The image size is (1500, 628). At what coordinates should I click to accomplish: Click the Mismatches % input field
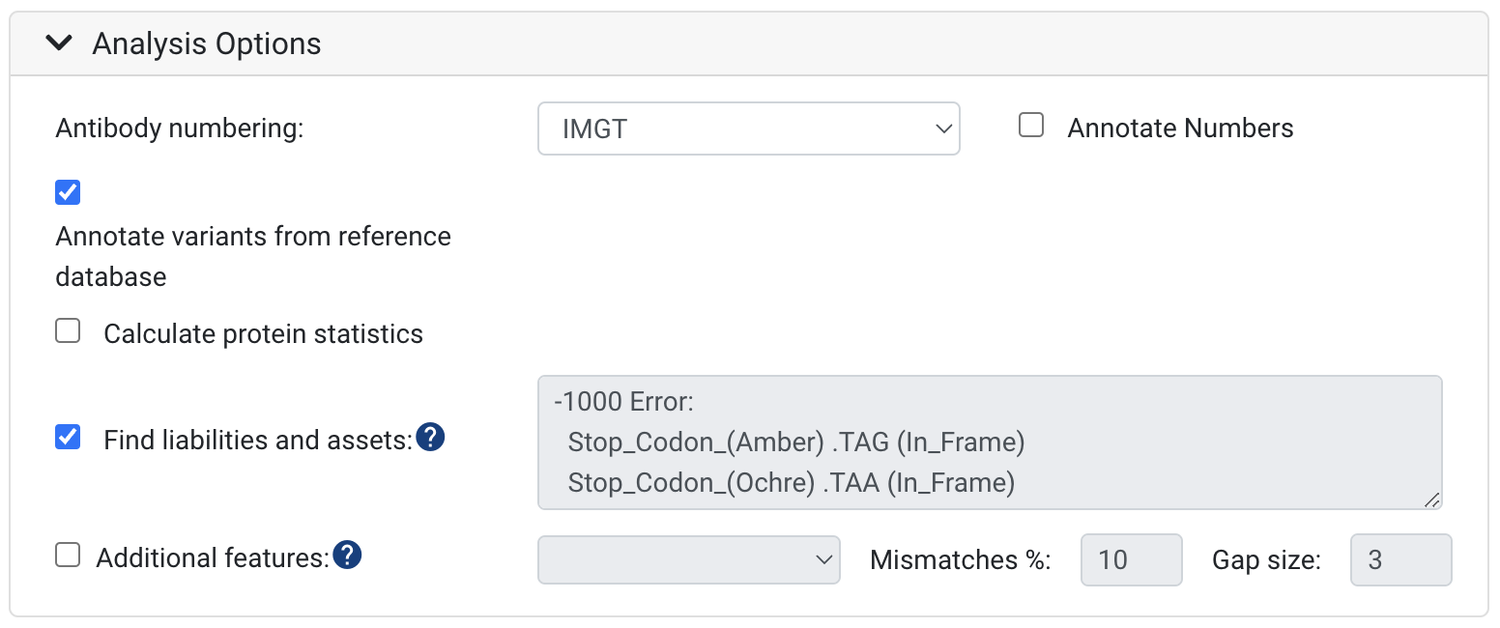(x=1131, y=559)
